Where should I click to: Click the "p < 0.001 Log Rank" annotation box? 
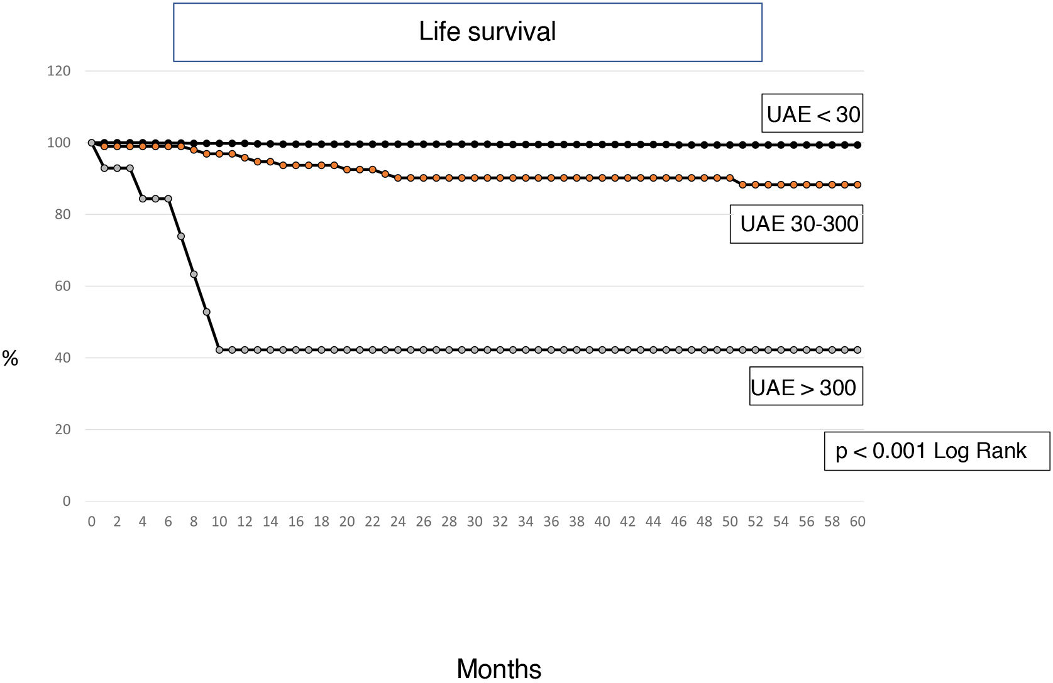coord(937,451)
